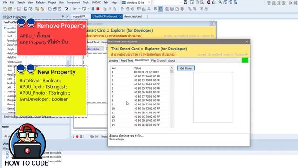
Task: Switch to wuppdiWP editor tab
Action: pos(79,17)
